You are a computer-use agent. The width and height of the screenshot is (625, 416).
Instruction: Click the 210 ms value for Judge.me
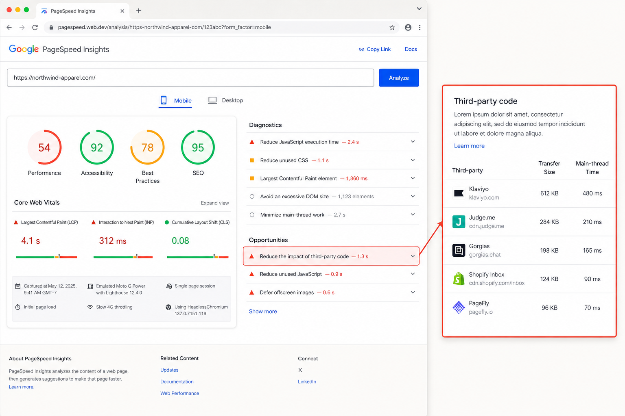(592, 222)
